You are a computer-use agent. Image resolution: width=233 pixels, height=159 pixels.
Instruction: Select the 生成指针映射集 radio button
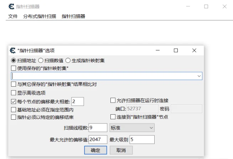coord(68,60)
